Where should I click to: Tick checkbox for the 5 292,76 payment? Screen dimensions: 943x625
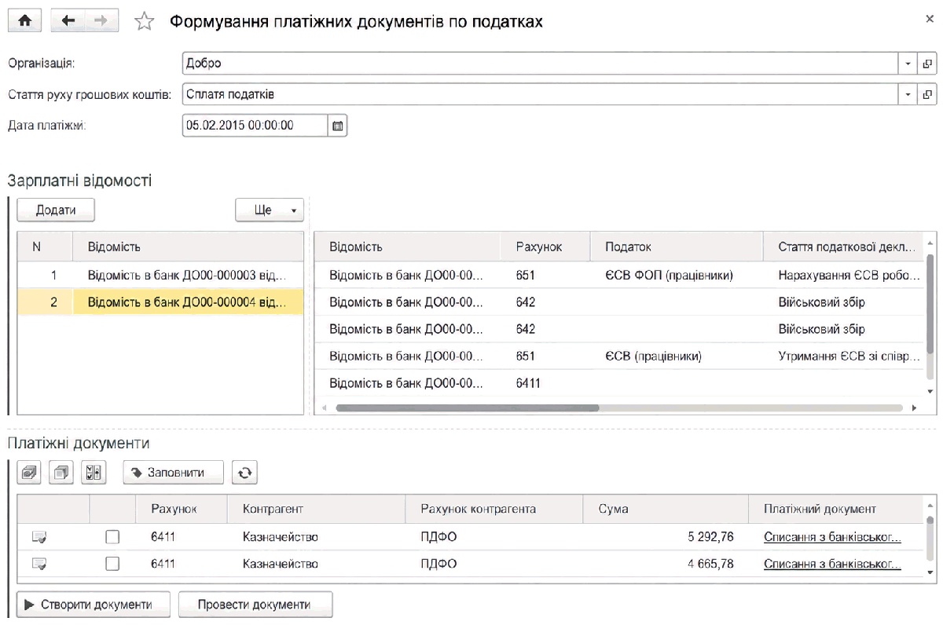point(112,537)
